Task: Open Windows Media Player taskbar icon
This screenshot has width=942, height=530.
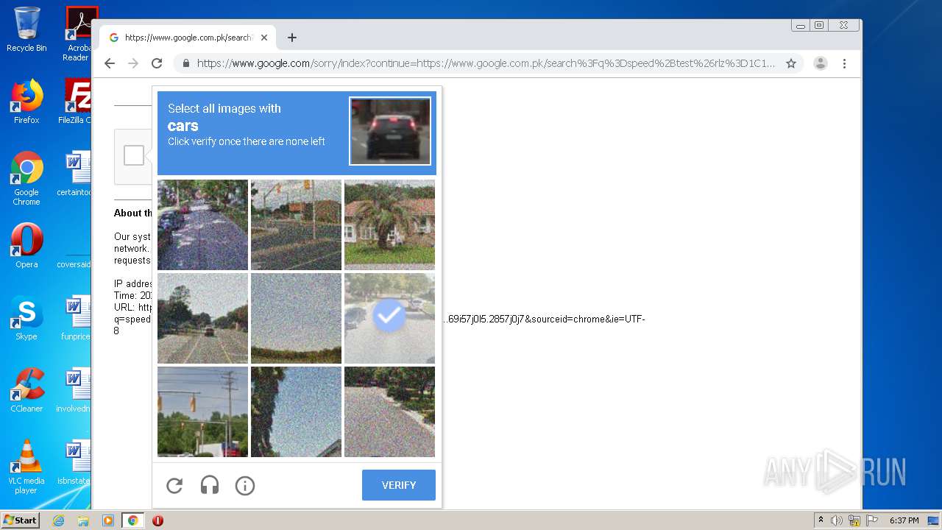Action: point(107,520)
